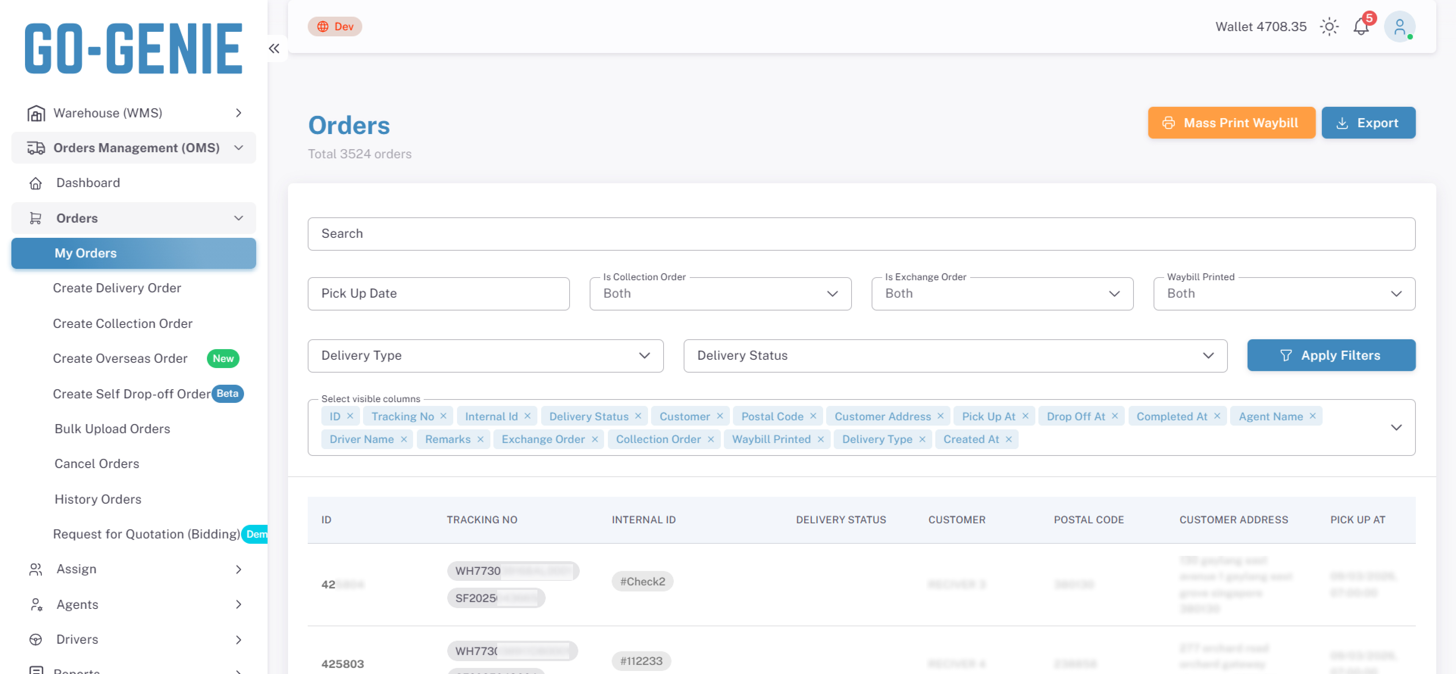Remove the Created At column chip
Viewport: 1456px width, 674px height.
1009,440
